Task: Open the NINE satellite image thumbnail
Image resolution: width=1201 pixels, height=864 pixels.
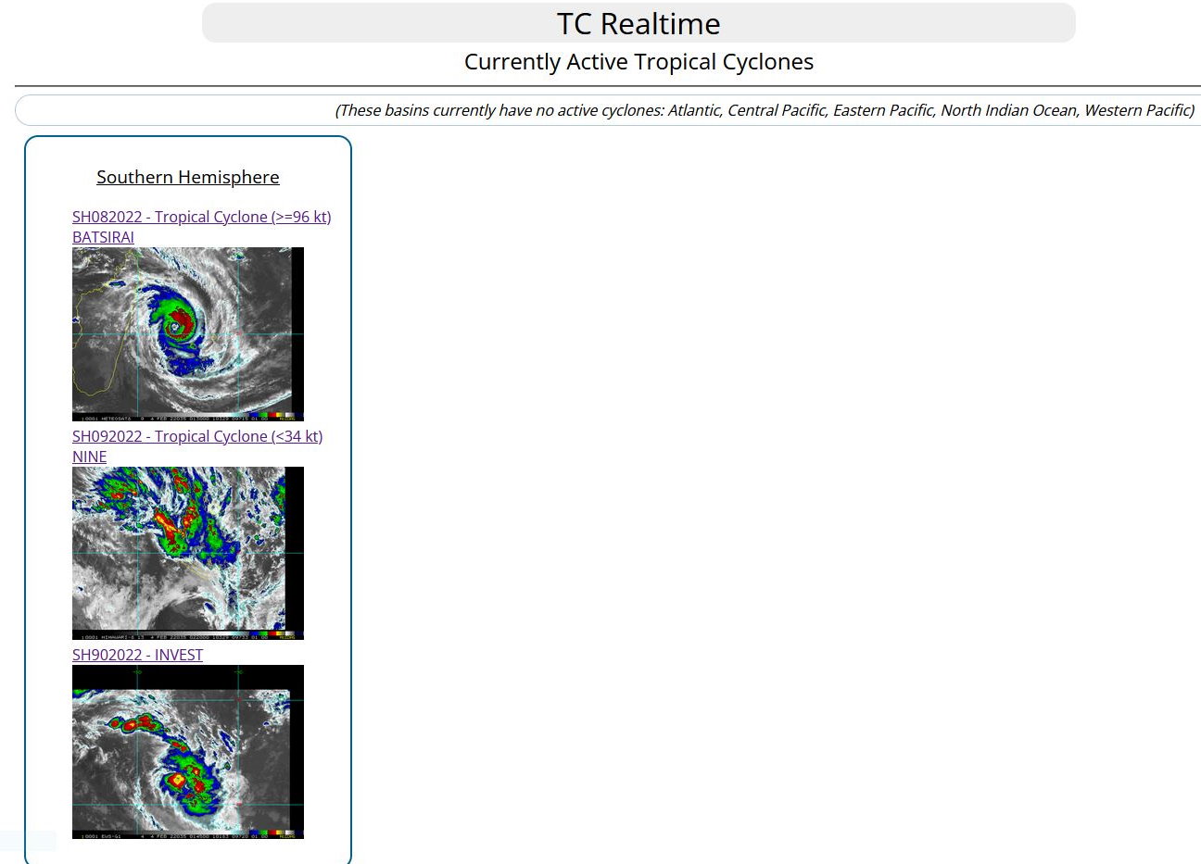Action: point(187,552)
